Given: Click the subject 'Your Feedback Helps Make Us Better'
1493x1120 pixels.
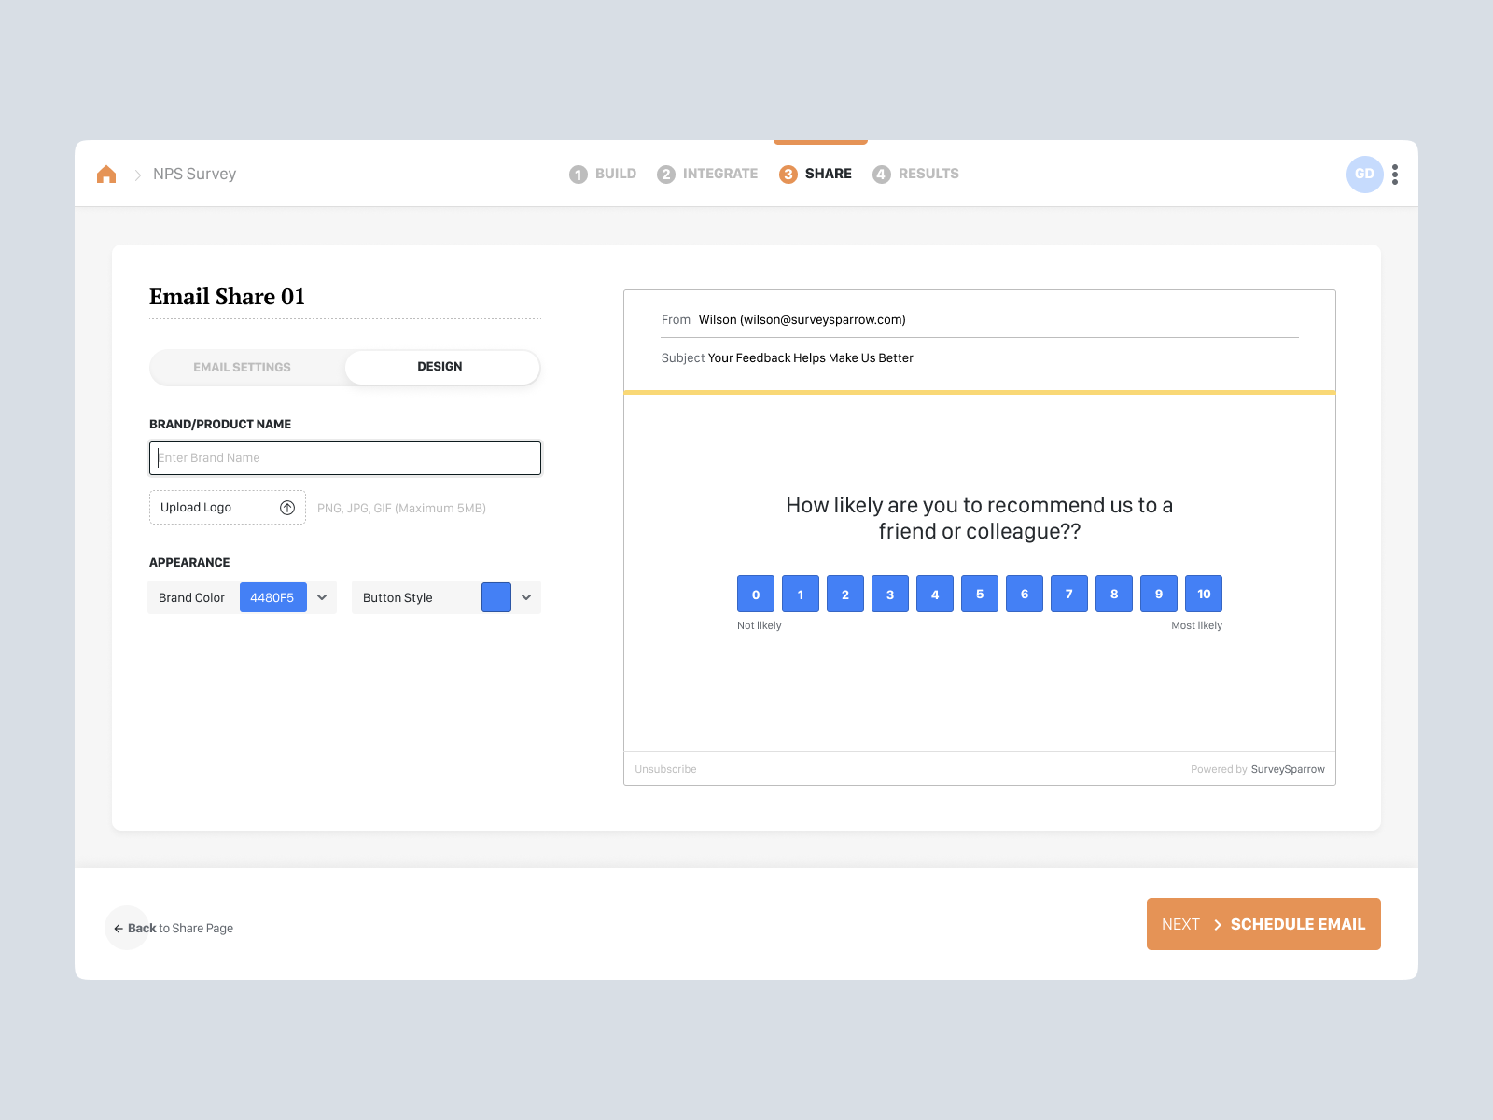Looking at the screenshot, I should 811,358.
